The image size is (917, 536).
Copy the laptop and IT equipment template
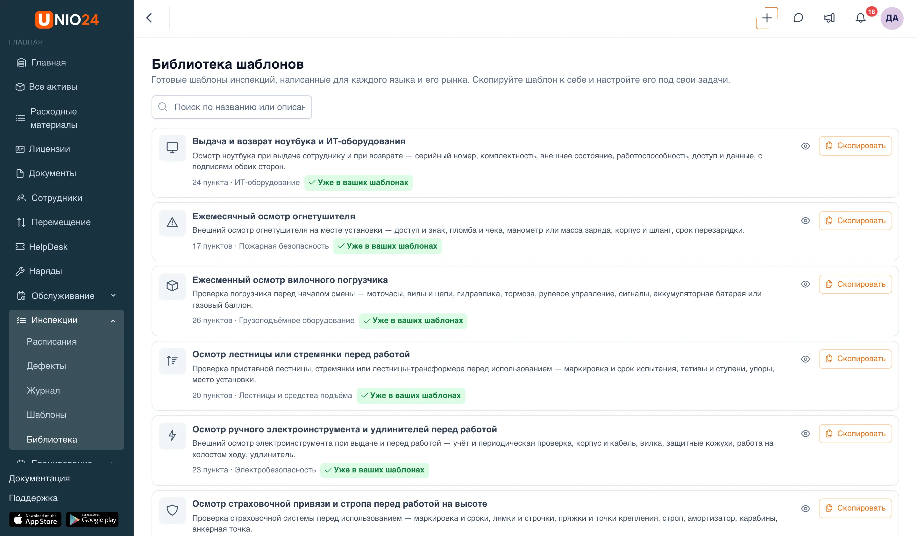tap(855, 146)
